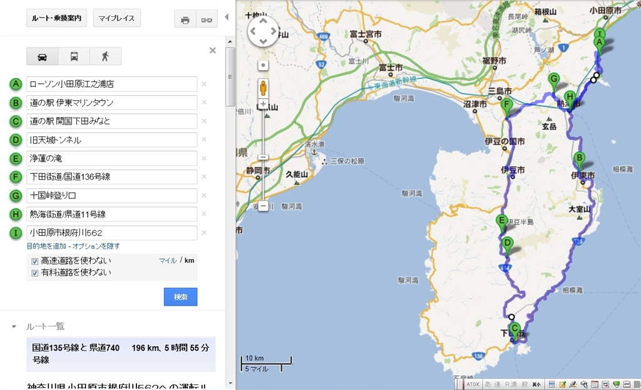This screenshot has width=641, height=390.
Task: Click map pin D on the Izu peninsula
Action: coord(507,245)
